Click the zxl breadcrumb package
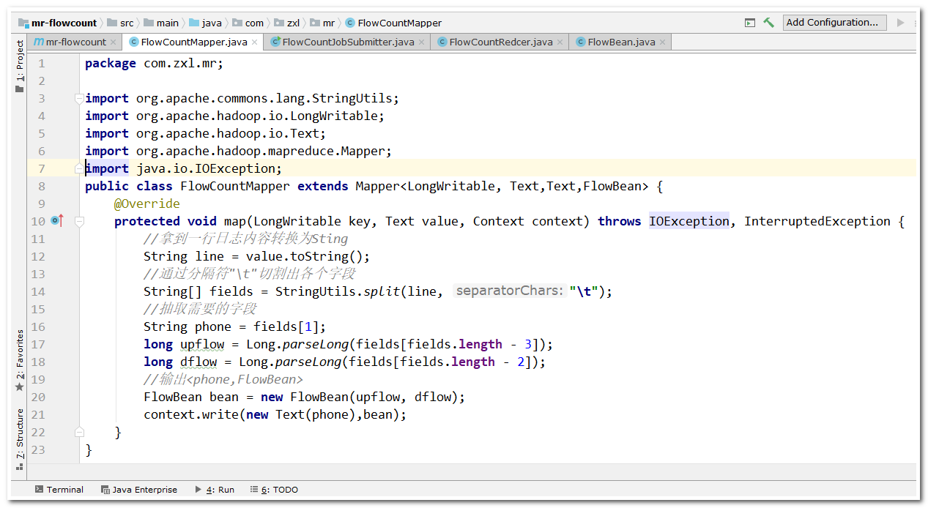 click(x=287, y=23)
